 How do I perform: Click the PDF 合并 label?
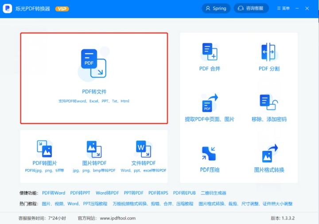point(210,69)
